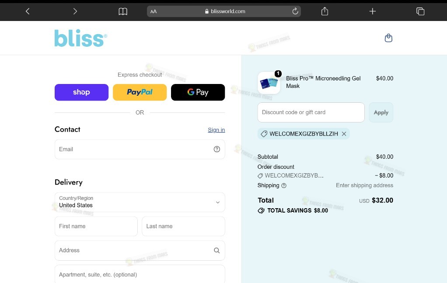Click the Bliss Pro Microneedling Gel Mask name
Image resolution: width=447 pixels, height=283 pixels.
click(323, 82)
